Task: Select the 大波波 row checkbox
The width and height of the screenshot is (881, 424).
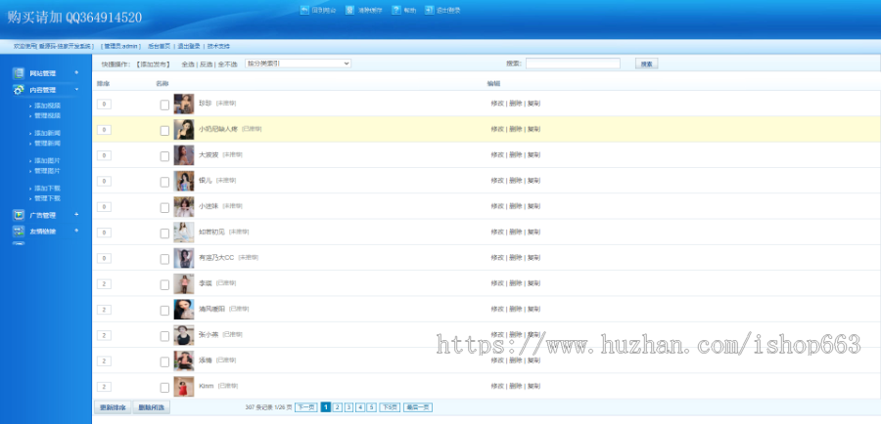Action: [x=164, y=156]
